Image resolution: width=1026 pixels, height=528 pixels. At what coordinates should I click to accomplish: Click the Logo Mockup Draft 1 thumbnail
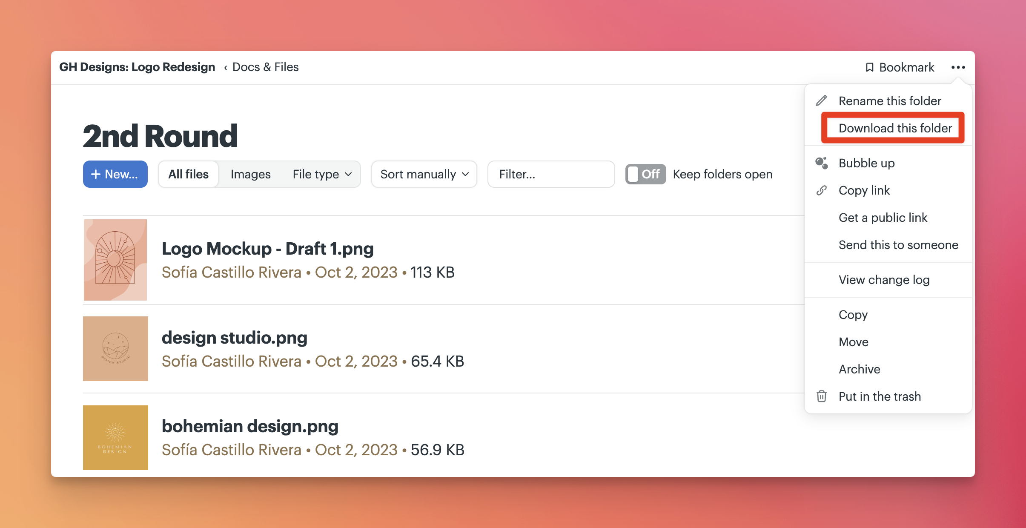[x=115, y=260]
